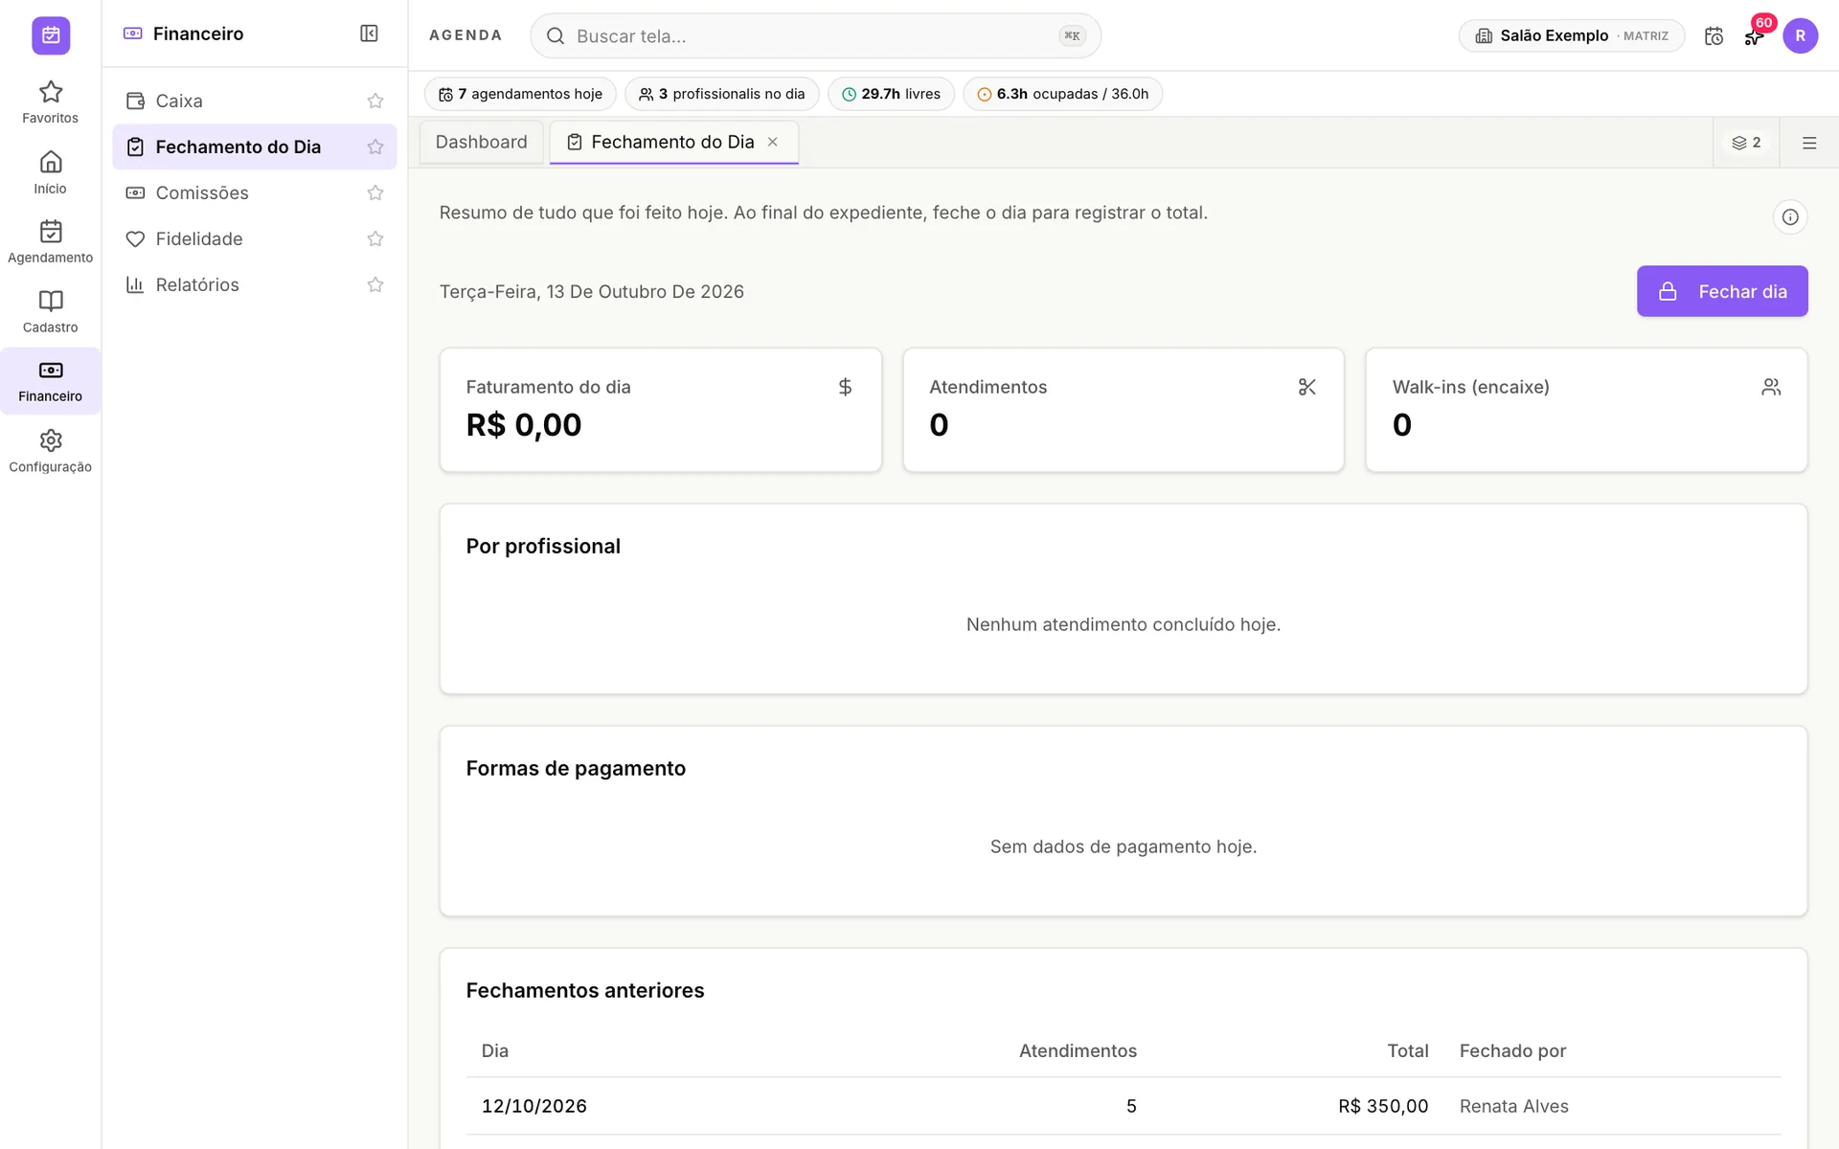Click the Atendimentos column header
The height and width of the screenshot is (1149, 1839).
point(1078,1050)
